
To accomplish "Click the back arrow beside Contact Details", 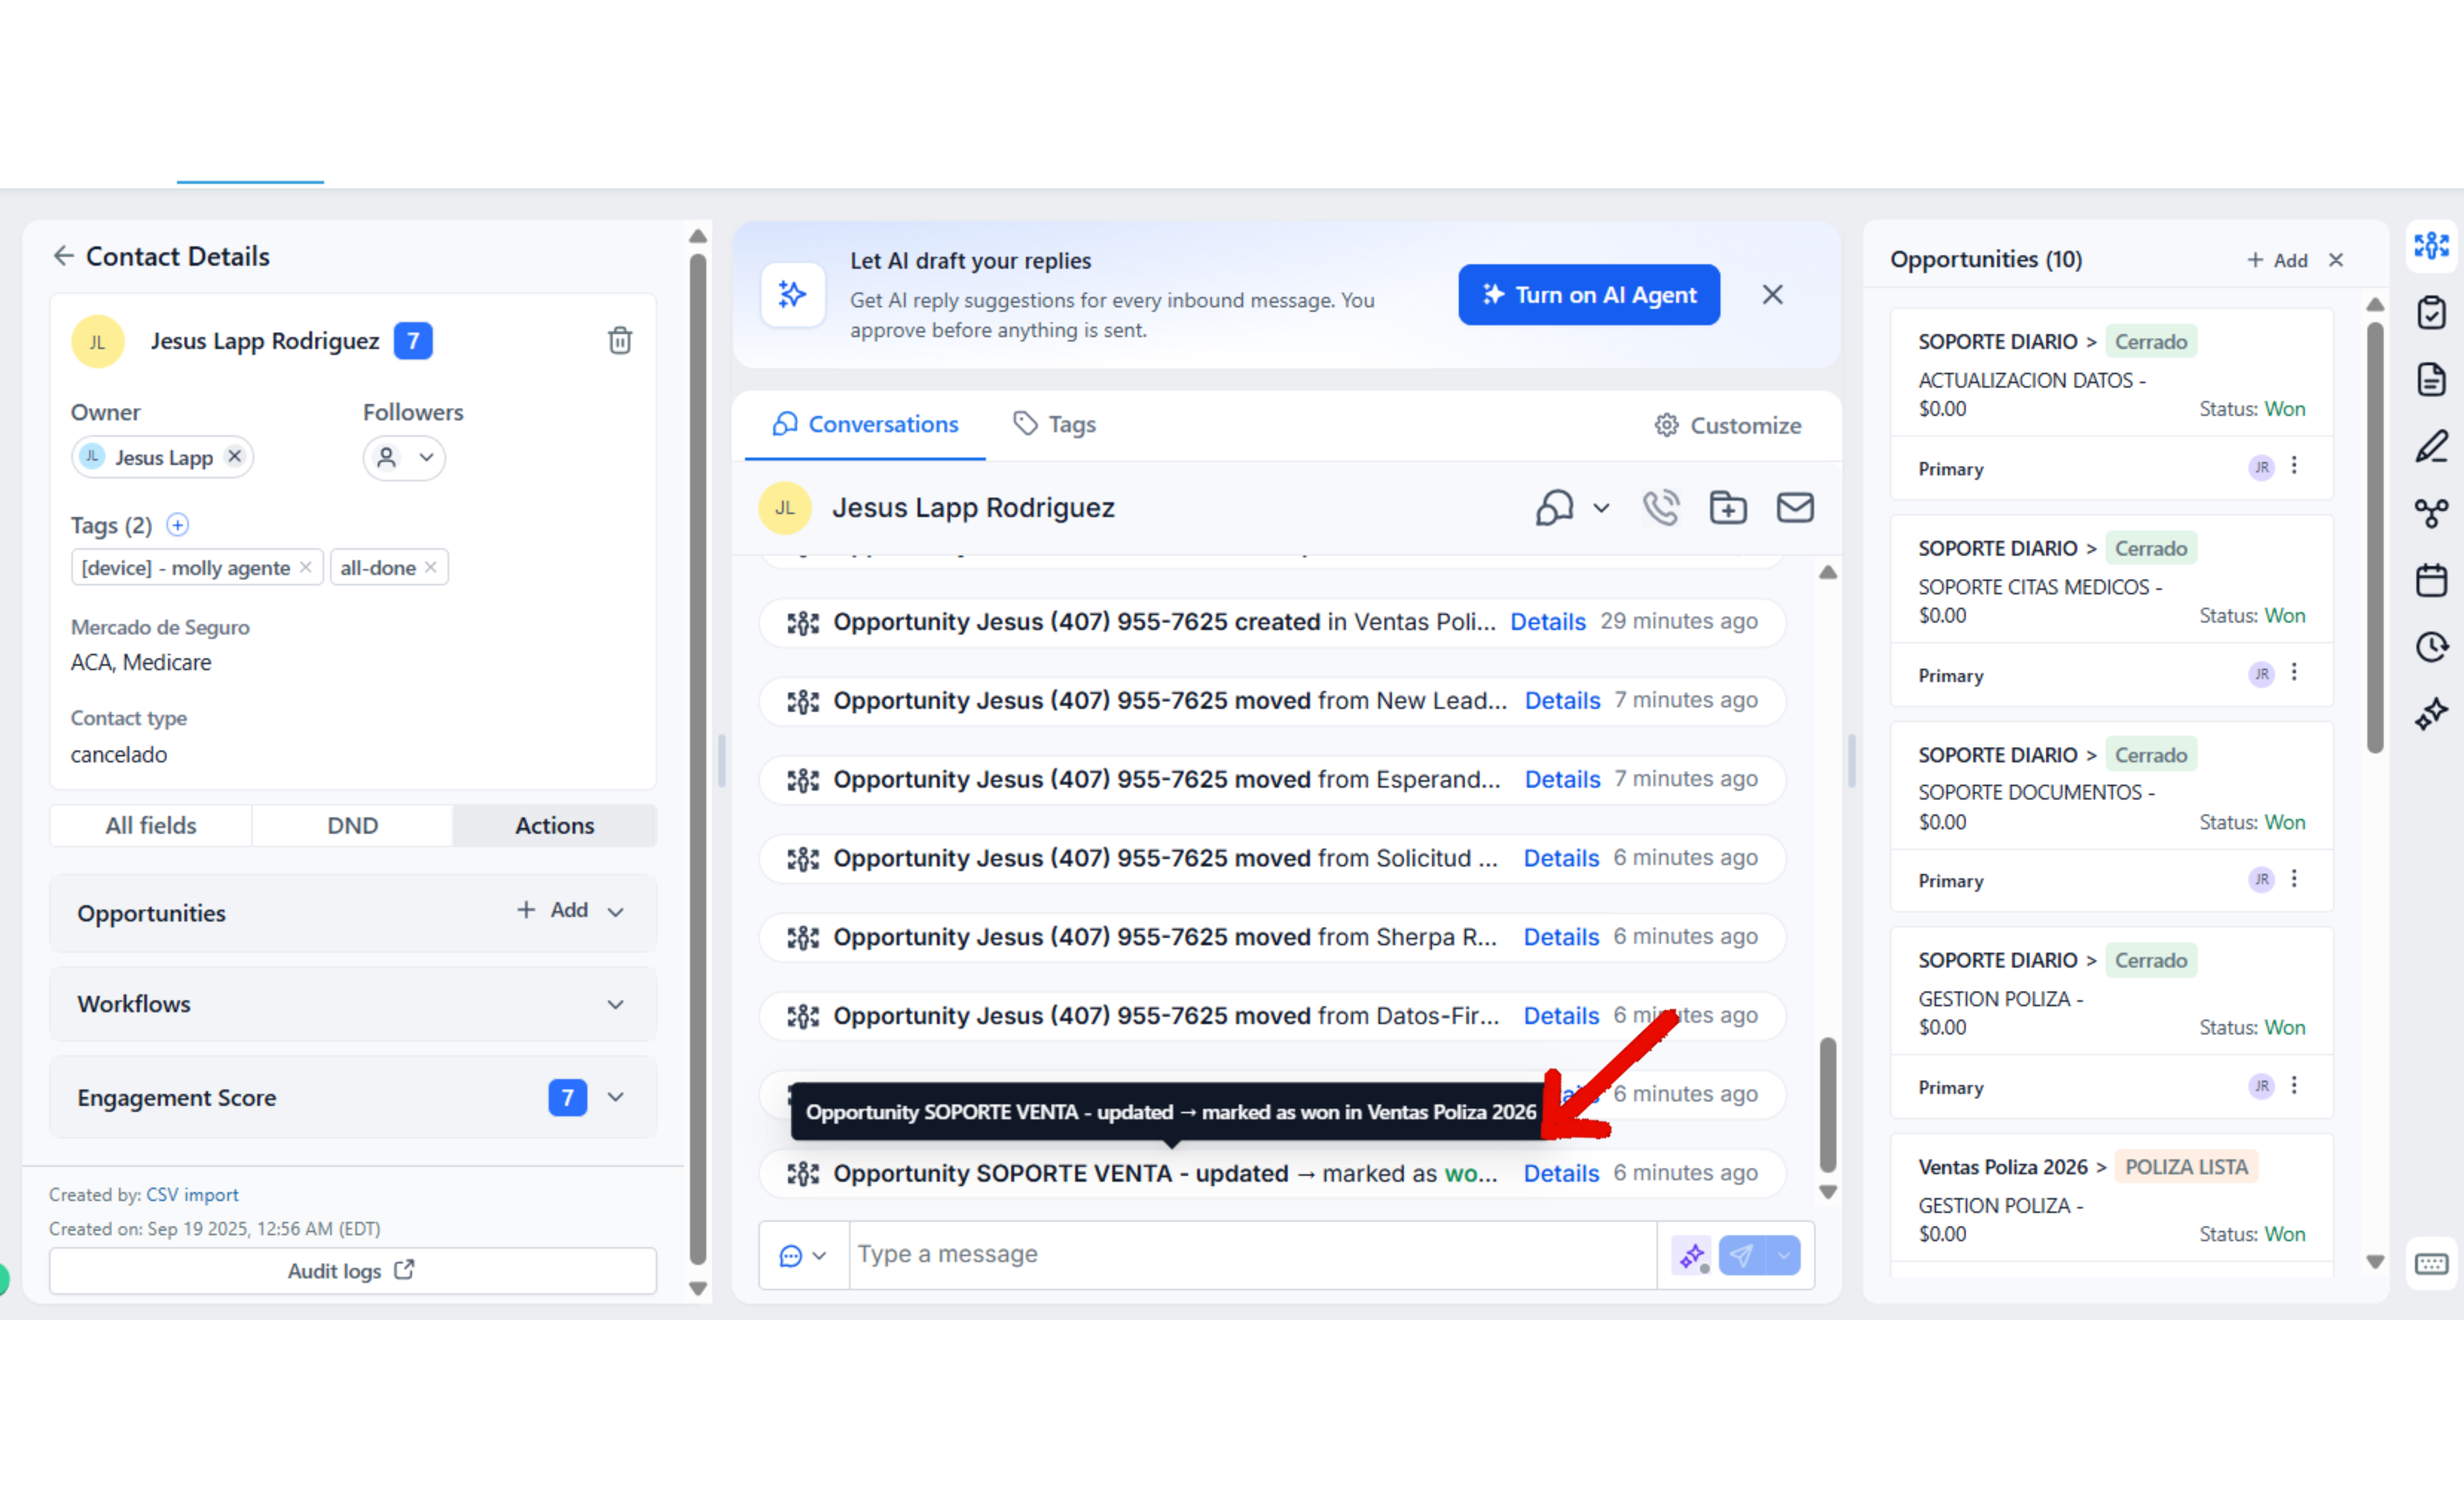I will click(x=64, y=256).
